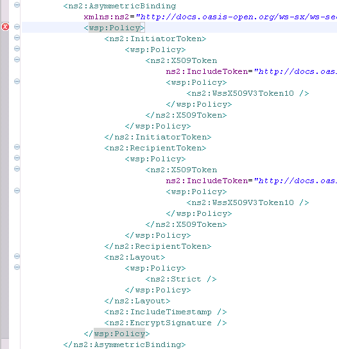337x349 pixels.
Task: Place cursor in ns2:EncryptSignature tag
Action: pos(166,323)
